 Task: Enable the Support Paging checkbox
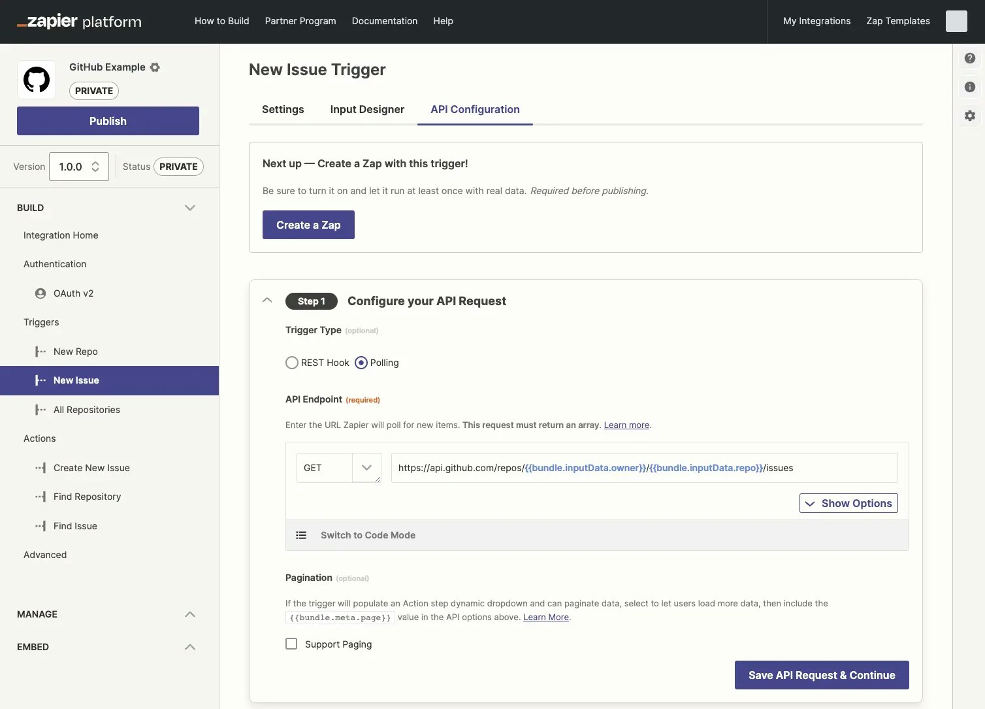[x=291, y=644]
